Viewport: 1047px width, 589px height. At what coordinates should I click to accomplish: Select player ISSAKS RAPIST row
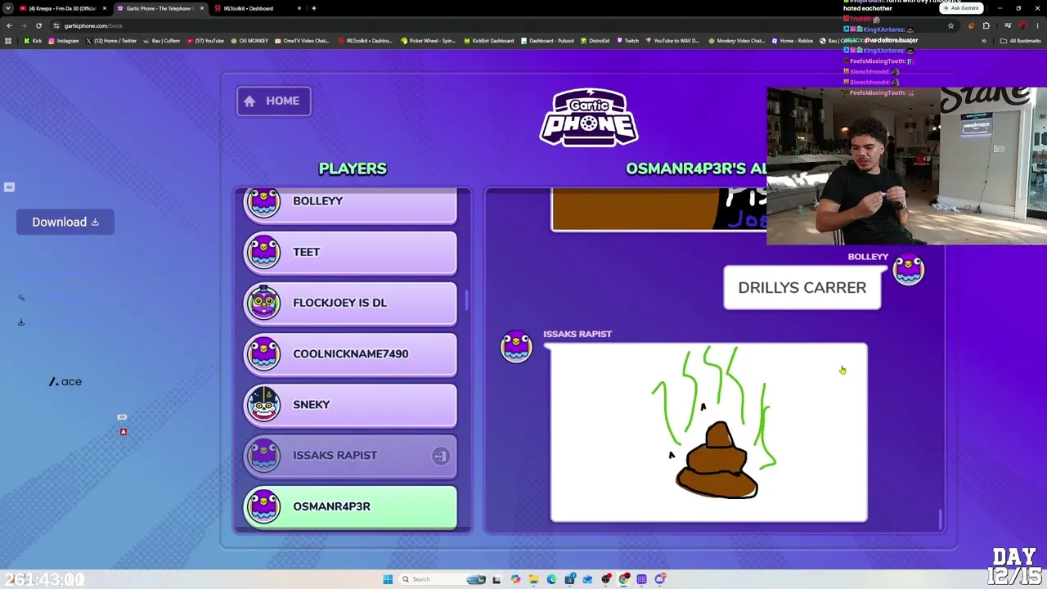[350, 455]
